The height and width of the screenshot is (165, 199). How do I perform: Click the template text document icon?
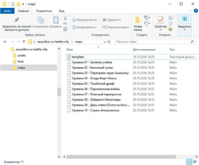69,57
